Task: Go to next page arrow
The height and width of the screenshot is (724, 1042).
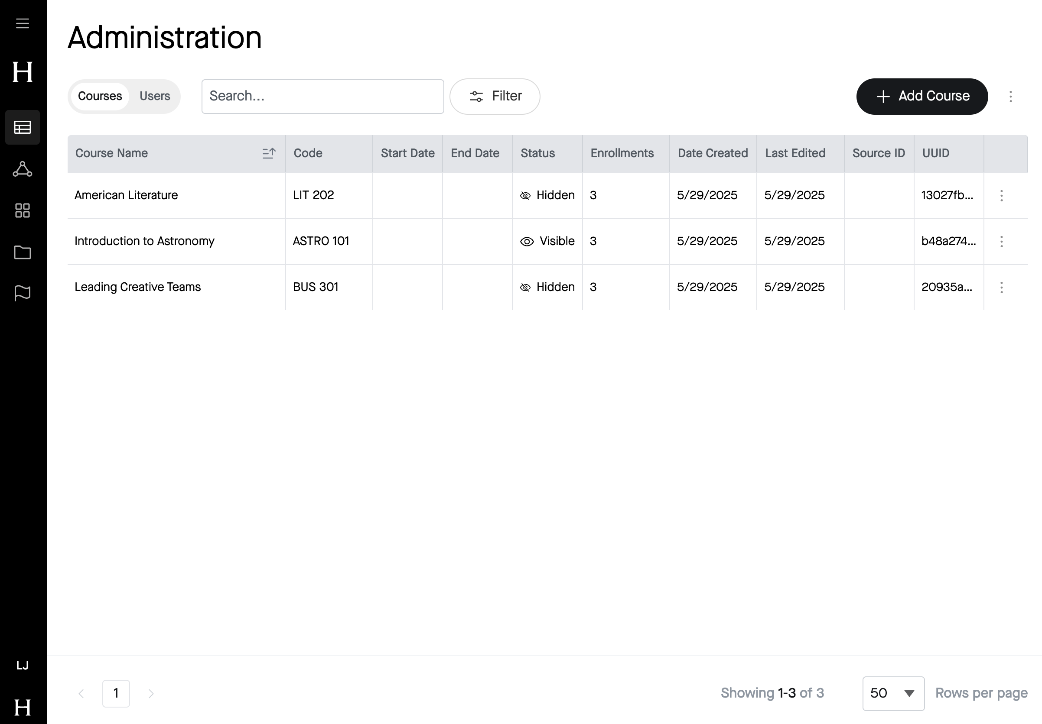Action: tap(151, 693)
